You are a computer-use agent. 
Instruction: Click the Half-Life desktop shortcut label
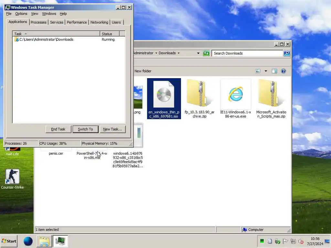point(12,154)
